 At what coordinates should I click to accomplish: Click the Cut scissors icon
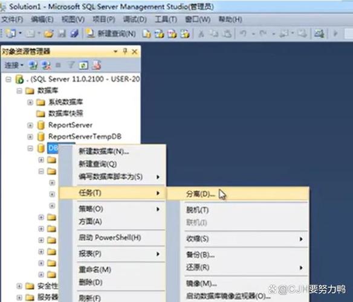click(x=201, y=34)
